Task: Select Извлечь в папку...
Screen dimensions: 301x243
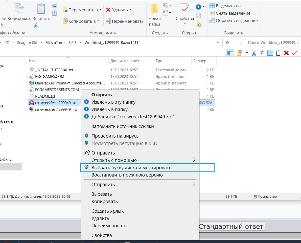Action: (140, 109)
